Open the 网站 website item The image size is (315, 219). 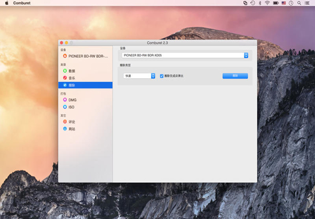pos(85,129)
